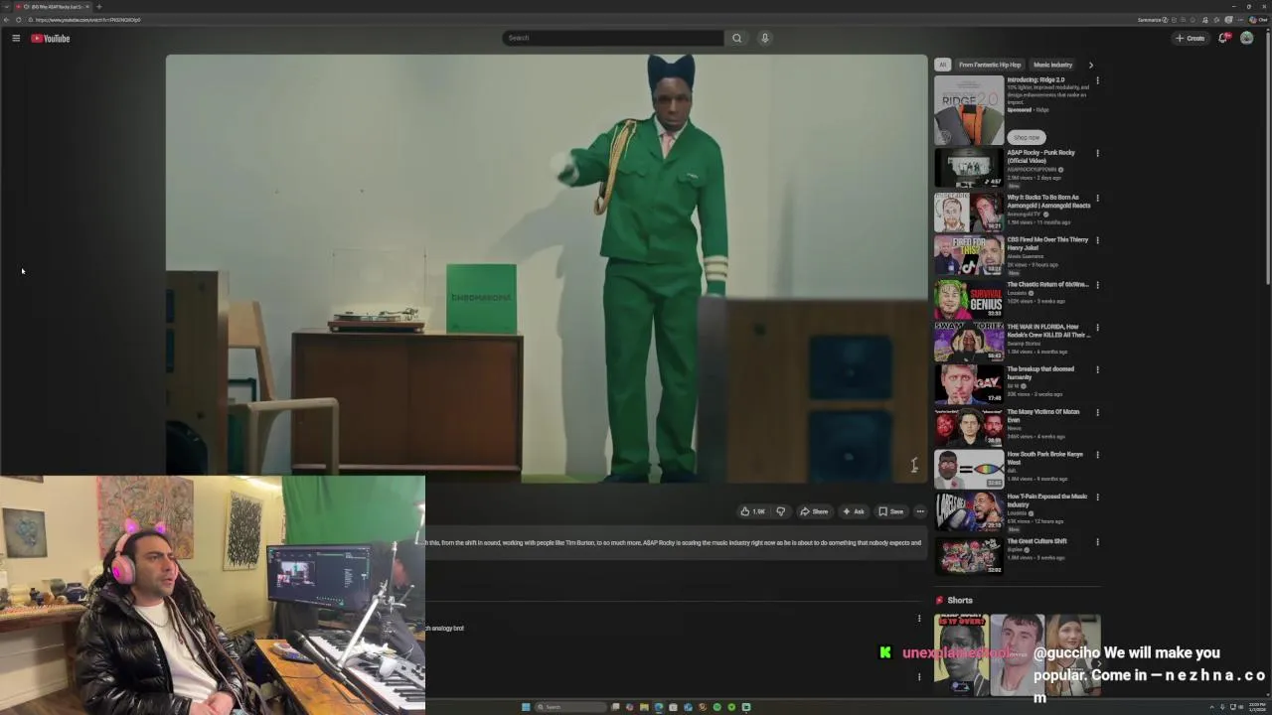
Task: Open The Chaotic Return of 6ix9ine video
Action: tap(969, 299)
